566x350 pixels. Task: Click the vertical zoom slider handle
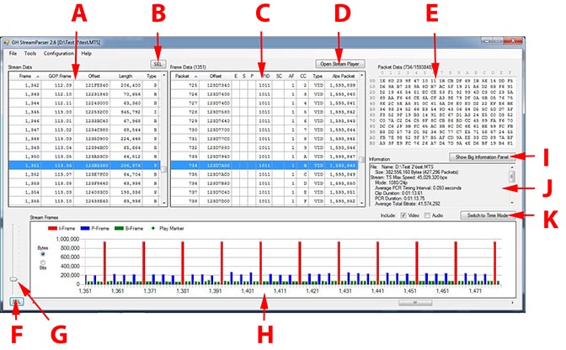(x=14, y=278)
